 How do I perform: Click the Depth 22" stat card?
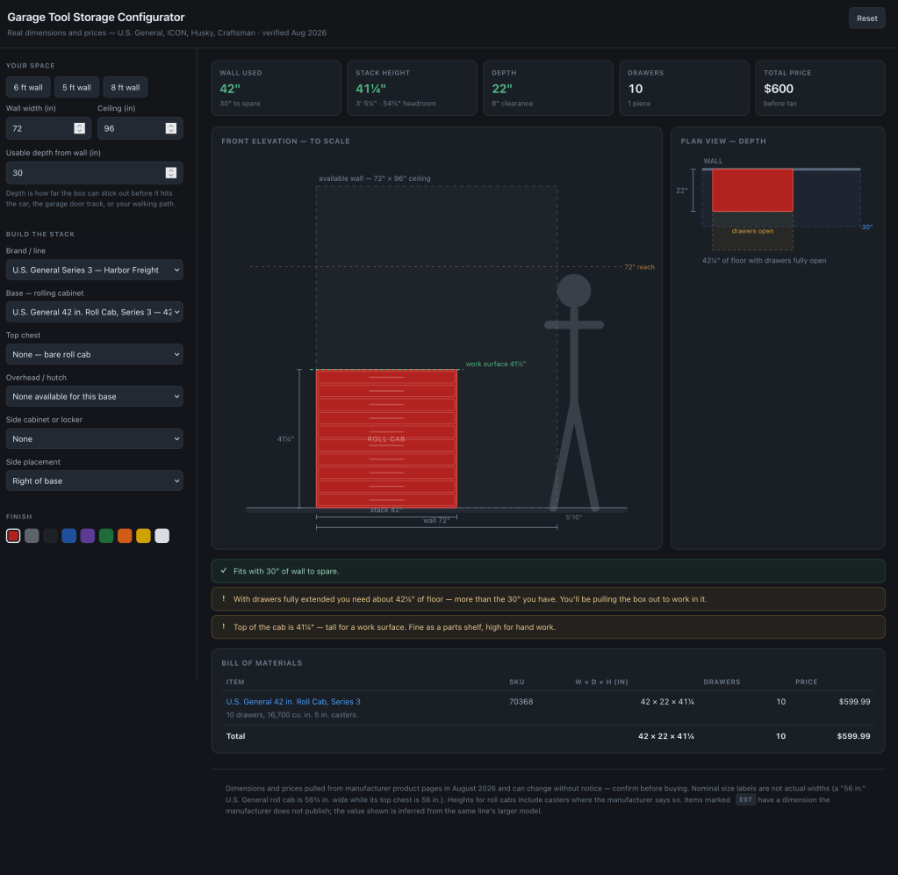click(548, 88)
